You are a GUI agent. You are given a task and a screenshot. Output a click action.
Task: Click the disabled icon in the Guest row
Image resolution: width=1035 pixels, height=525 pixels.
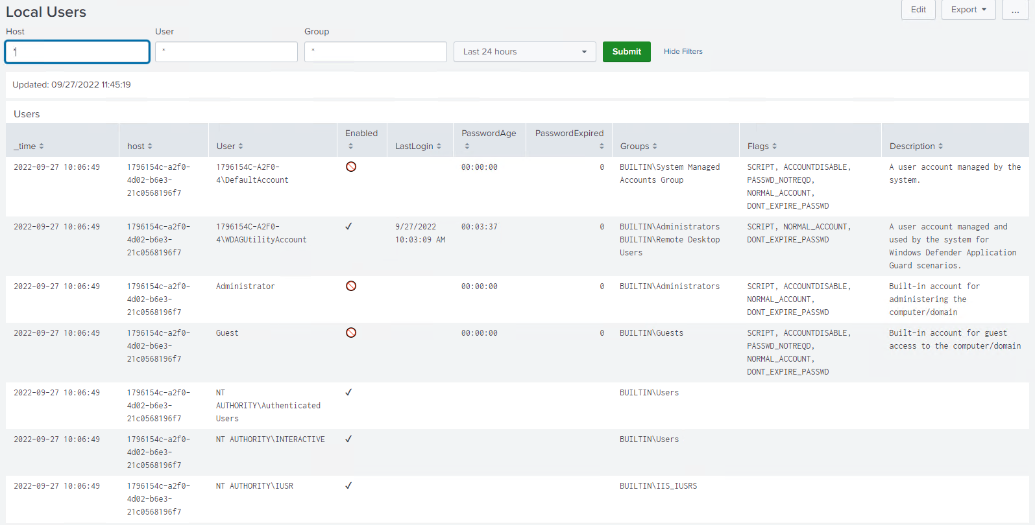click(x=351, y=332)
